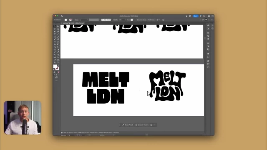Screen dimensions: 267x150
Task: Click the Document Setup button
Action: point(141,20)
